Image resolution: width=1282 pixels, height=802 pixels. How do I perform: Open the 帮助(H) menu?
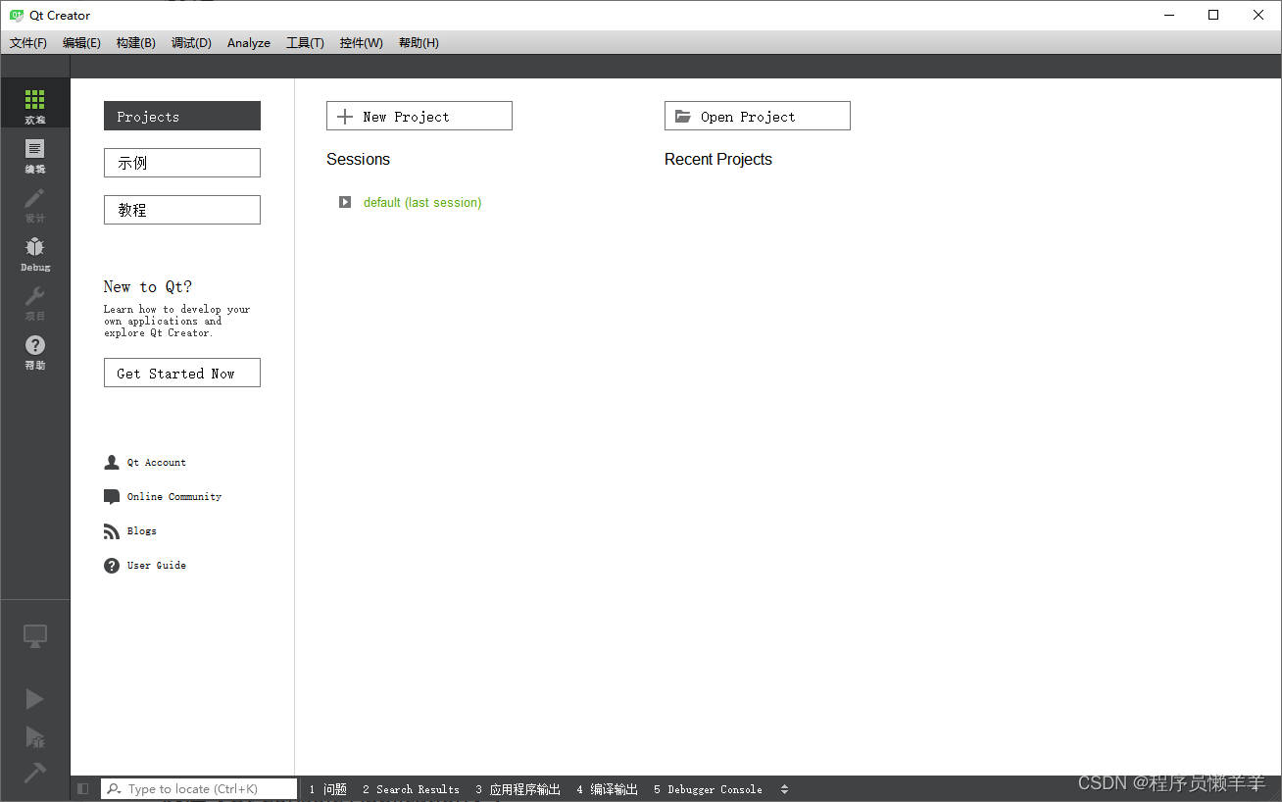[x=419, y=43]
